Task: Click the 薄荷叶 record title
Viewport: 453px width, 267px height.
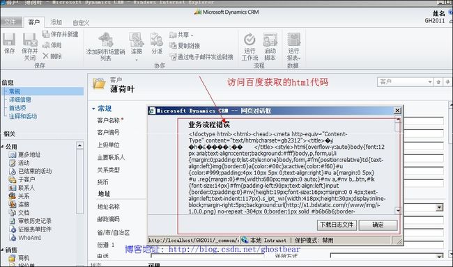Action: click(122, 89)
